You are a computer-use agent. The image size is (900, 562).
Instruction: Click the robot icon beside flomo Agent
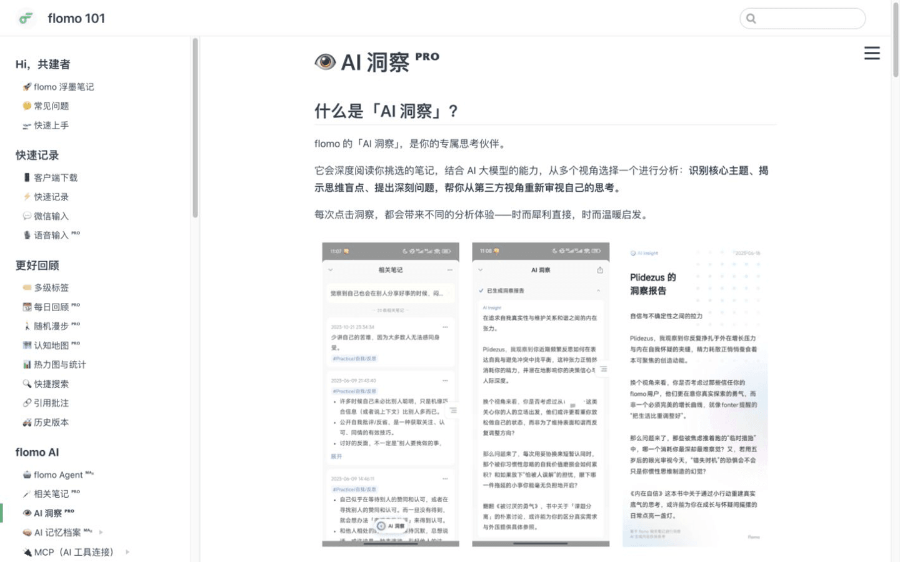(27, 475)
